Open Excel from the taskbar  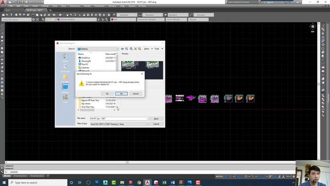point(164,182)
